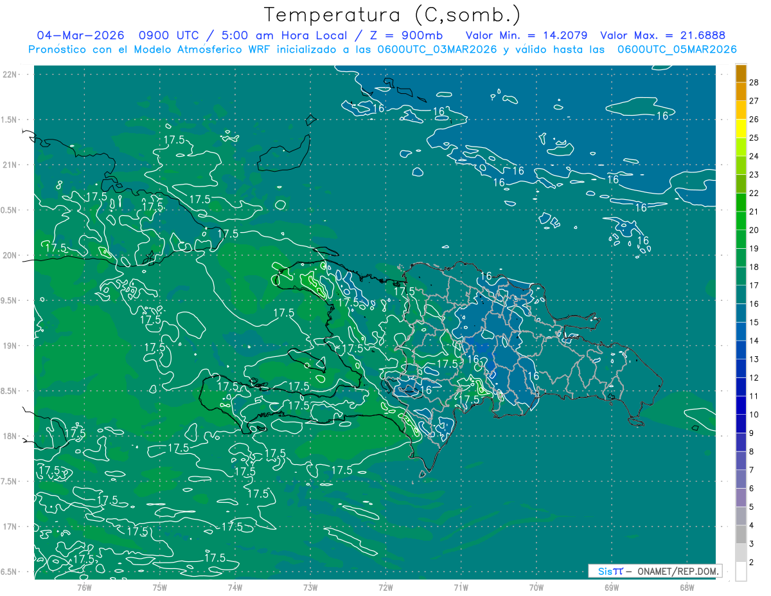
Task: Click the 20N latitude axis label
Action: [10, 255]
